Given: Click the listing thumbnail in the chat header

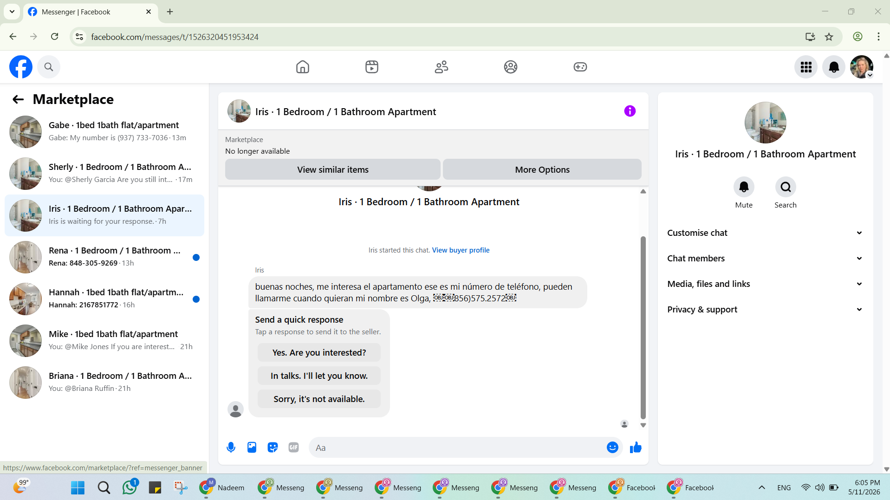Looking at the screenshot, I should 239,111.
